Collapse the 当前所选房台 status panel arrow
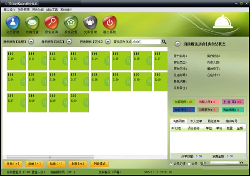Image resolution: width=250 pixels, height=176 pixels. (177, 43)
